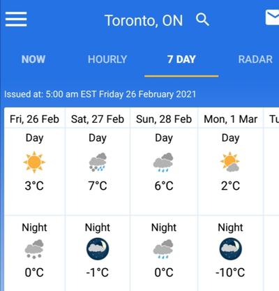Select the sunny icon for Friday day
The height and width of the screenshot is (291, 279).
point(34,162)
